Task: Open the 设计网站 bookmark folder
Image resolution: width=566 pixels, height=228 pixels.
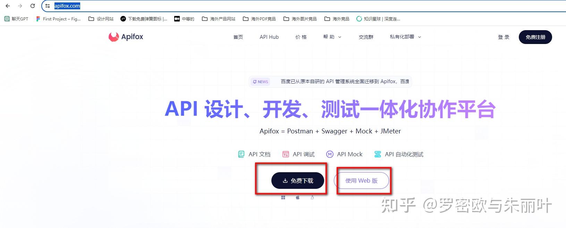Action: click(101, 19)
